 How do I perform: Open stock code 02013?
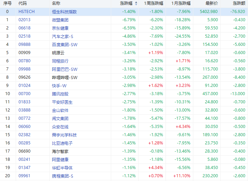(24, 20)
